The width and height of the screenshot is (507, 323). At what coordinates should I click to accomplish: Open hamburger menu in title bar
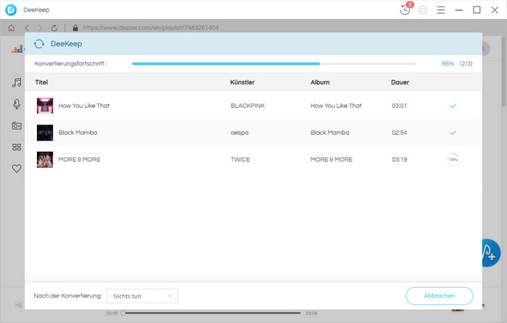(x=440, y=10)
